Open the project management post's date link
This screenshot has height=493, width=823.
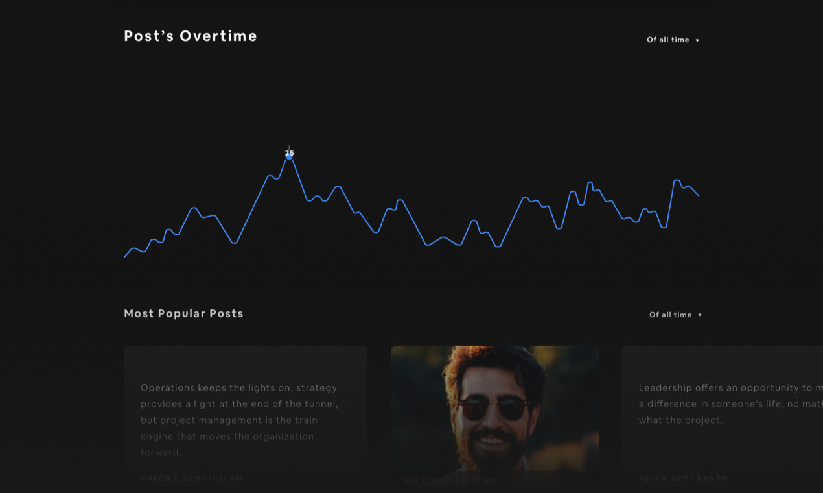point(191,478)
